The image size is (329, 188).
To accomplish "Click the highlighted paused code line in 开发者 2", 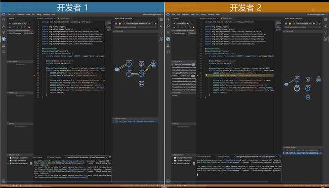I will click(x=239, y=75).
